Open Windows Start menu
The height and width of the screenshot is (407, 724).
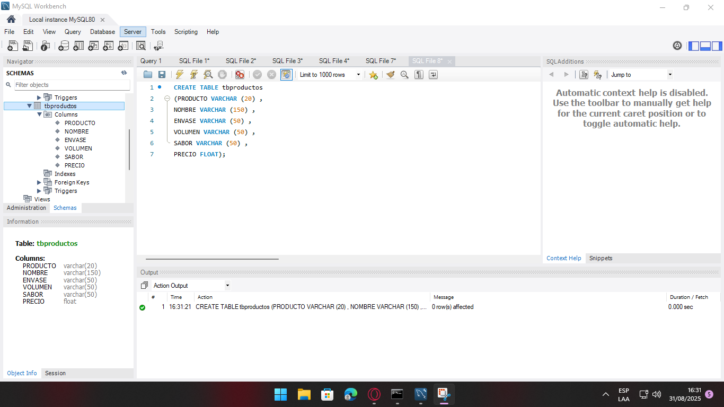280,394
